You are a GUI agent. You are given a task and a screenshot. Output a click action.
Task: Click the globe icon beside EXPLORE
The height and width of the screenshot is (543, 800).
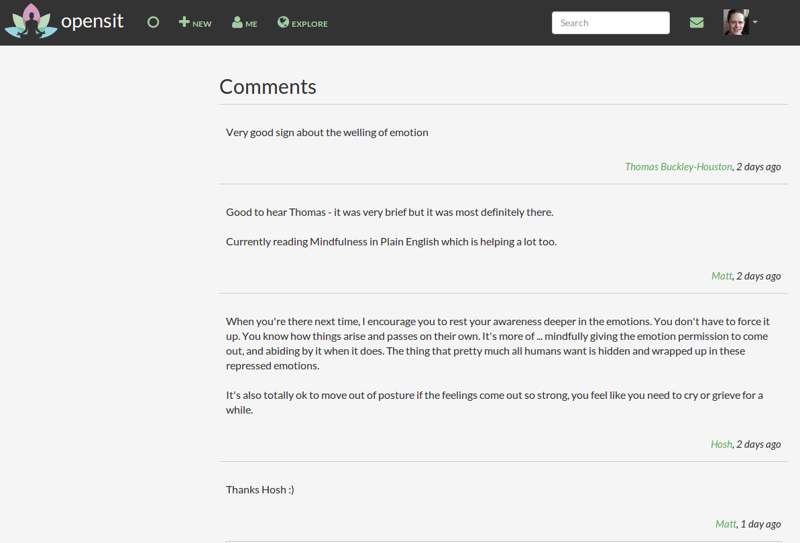(283, 22)
